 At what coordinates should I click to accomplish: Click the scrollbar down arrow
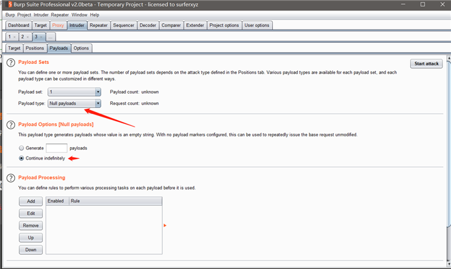pyautogui.click(x=449, y=264)
